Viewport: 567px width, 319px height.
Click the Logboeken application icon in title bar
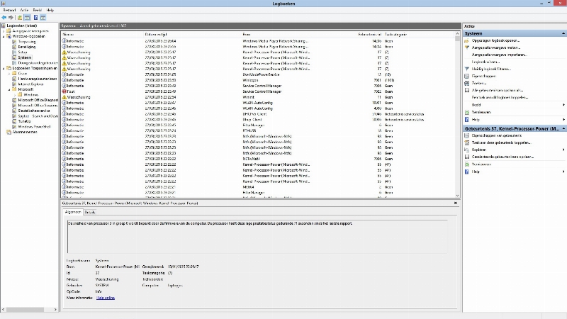4,4
